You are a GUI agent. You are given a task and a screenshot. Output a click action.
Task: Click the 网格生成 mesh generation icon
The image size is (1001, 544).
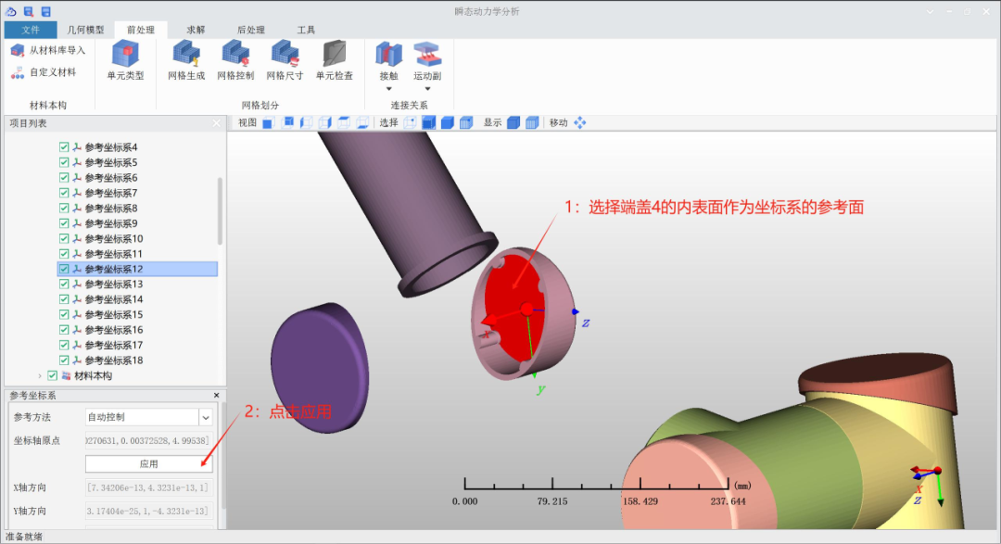point(186,54)
